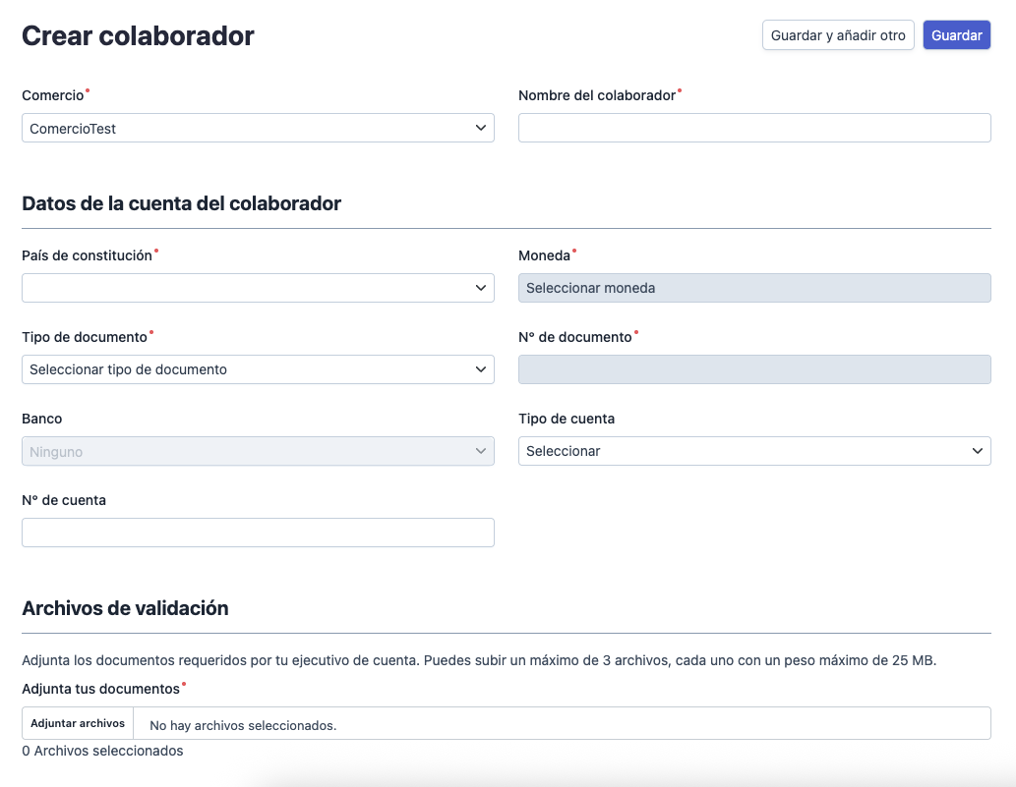Open the Comercio selector showing ComercioTest
The height and width of the screenshot is (787, 1016).
click(258, 128)
